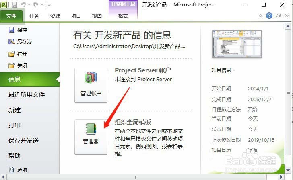Open 保存并发送 section
The image size is (293, 180).
[x=23, y=141]
